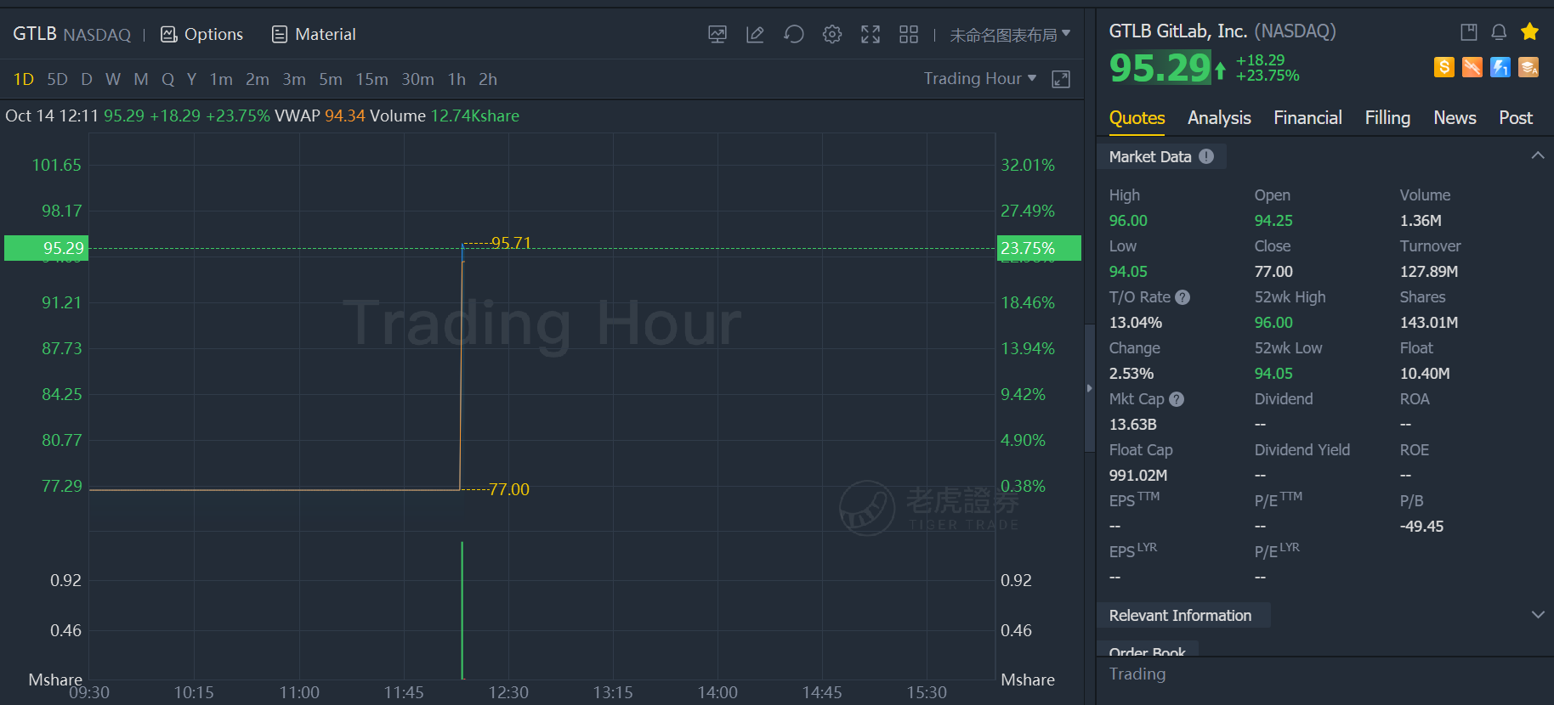Expand chart with the pop-out icon
Image resolution: width=1554 pixels, height=705 pixels.
1061,79
